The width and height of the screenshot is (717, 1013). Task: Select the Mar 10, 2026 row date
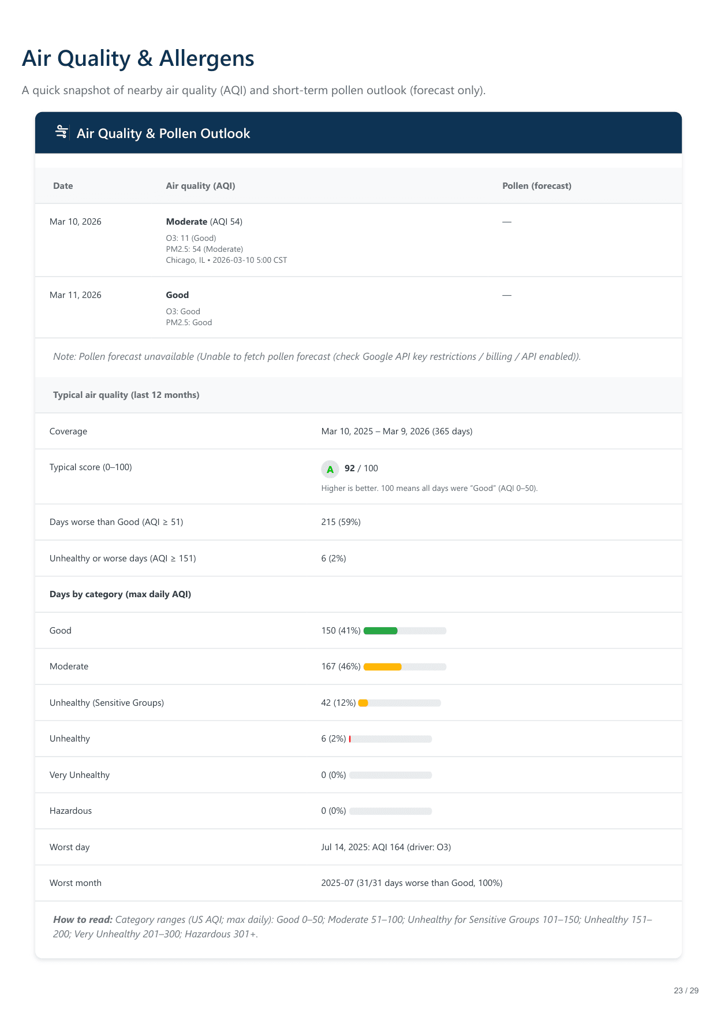click(x=76, y=222)
